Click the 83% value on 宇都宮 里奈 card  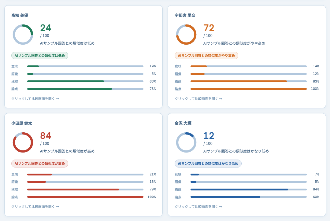(316, 81)
